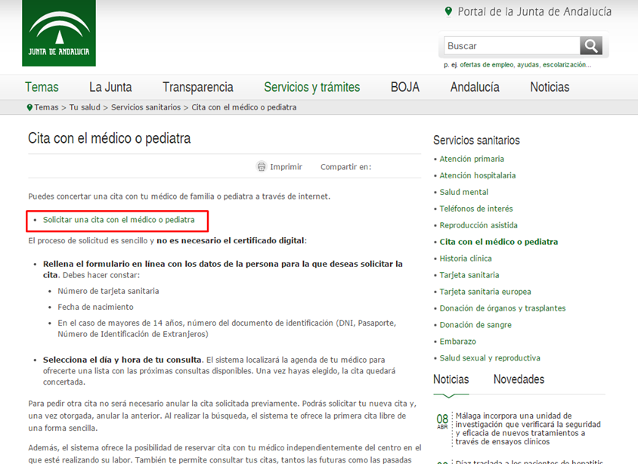
Task: Focus the Buscar search input field
Action: tap(511, 45)
